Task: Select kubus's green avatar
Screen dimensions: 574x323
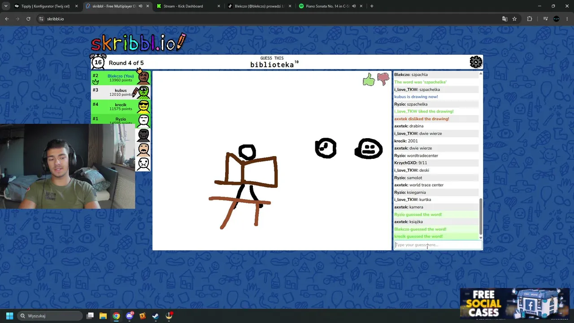Action: click(143, 92)
